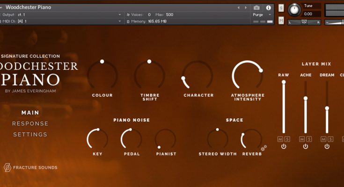Mute the ACHE layer

[302, 139]
